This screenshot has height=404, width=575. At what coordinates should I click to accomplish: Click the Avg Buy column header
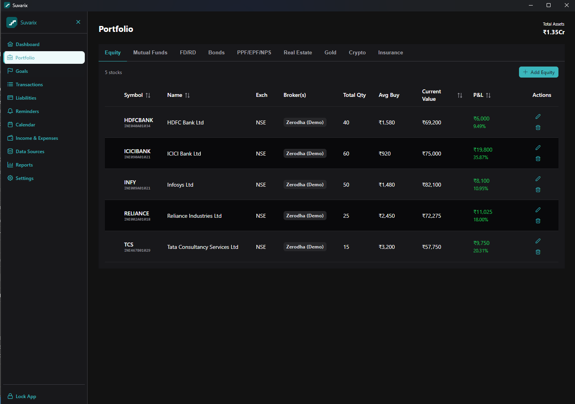point(389,95)
